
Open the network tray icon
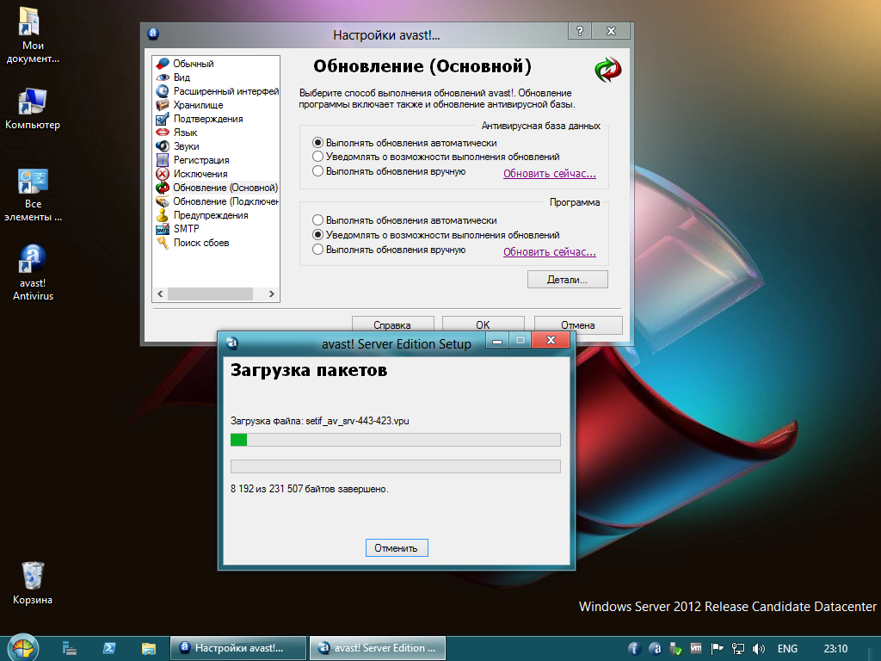point(737,649)
